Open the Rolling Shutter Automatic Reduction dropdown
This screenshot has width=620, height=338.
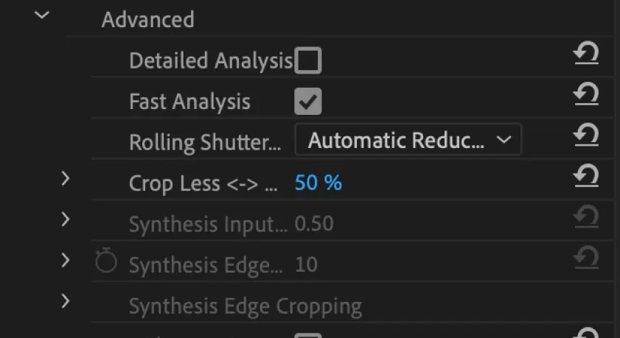pyautogui.click(x=408, y=140)
